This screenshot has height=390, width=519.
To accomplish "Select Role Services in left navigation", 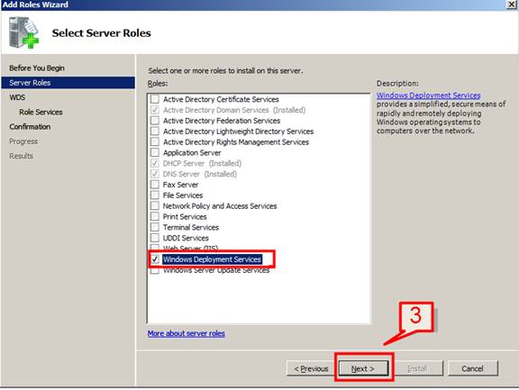I will coord(41,112).
